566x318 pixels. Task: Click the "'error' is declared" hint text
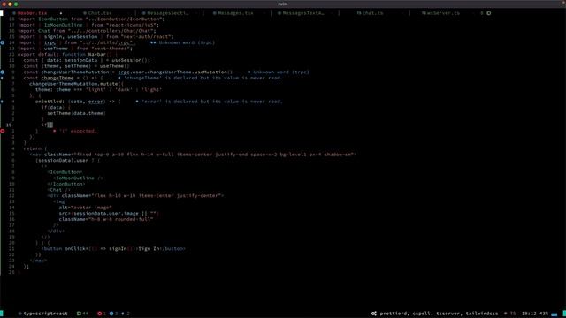[x=212, y=102]
